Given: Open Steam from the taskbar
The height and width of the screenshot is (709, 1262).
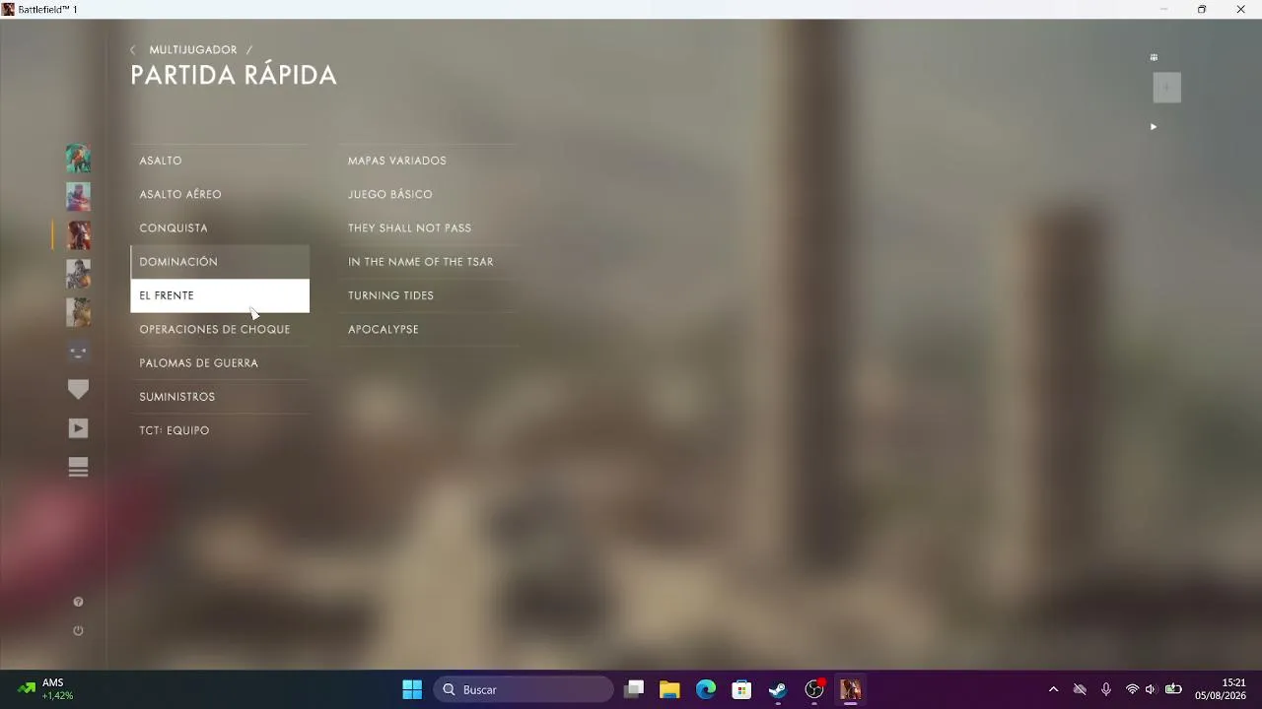Looking at the screenshot, I should [x=778, y=689].
